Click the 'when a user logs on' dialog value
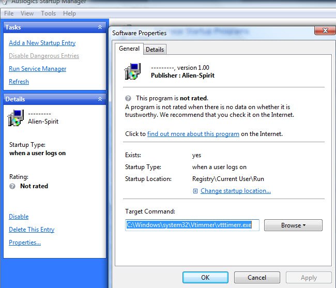336x288 pixels. click(219, 167)
